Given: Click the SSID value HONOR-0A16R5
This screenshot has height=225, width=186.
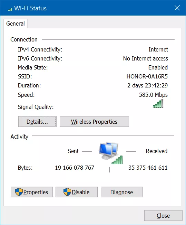Looking at the screenshot, I should [x=147, y=76].
